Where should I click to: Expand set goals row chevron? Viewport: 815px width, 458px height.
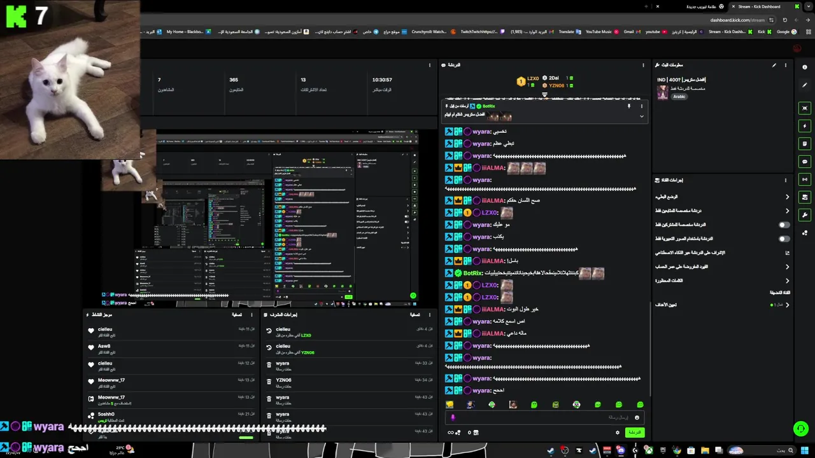click(787, 305)
